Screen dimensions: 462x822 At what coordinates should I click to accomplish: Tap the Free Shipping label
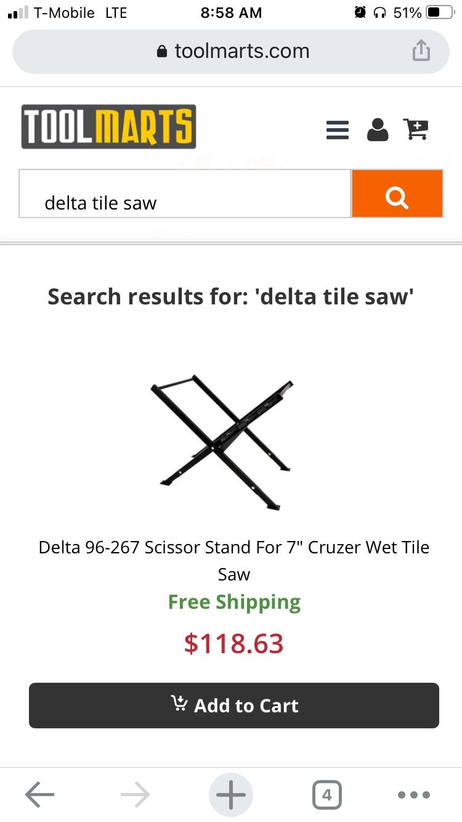pos(234,602)
